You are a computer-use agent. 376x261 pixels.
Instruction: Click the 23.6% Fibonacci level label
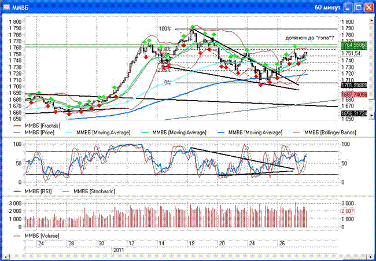(x=164, y=70)
